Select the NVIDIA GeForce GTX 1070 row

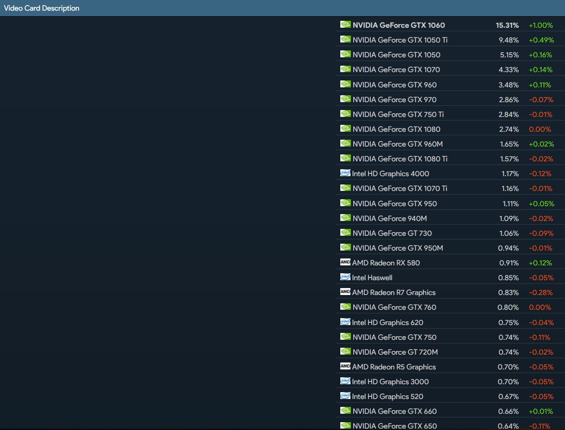click(396, 70)
